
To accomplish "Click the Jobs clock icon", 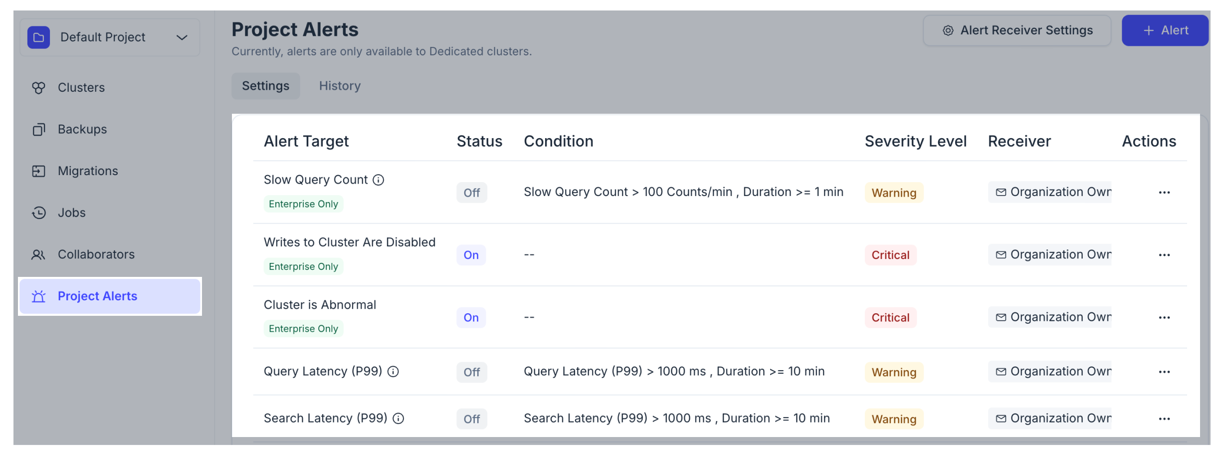I will [38, 213].
